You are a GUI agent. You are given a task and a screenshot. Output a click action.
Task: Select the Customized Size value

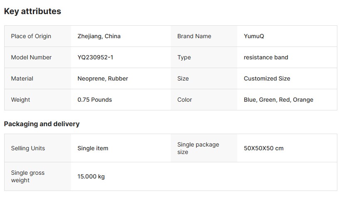tap(267, 78)
